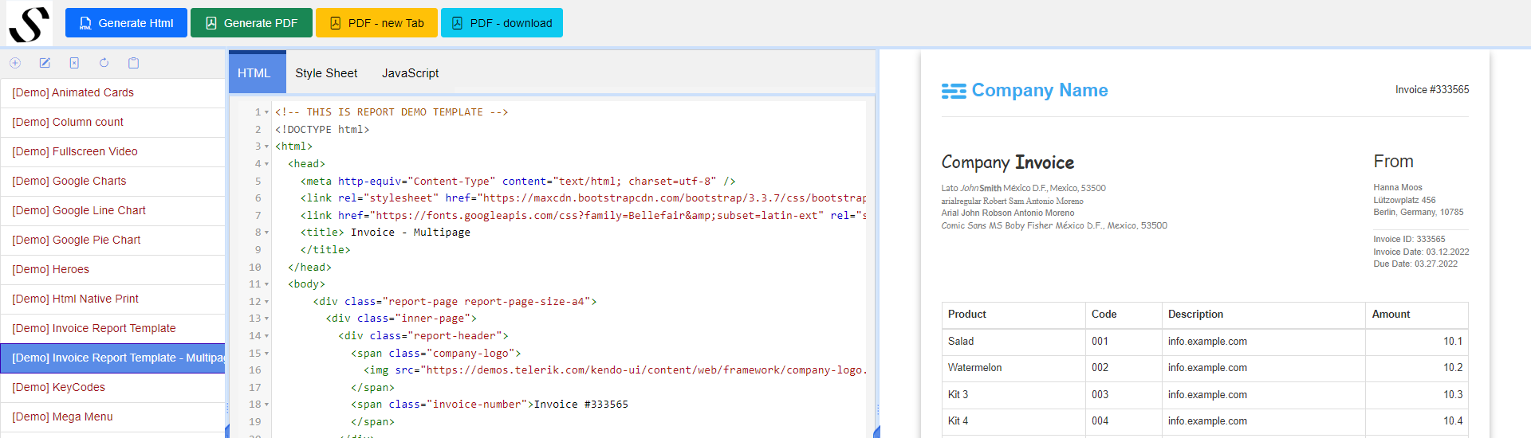Open [Demo] Animated Cards template
1531x438 pixels.
click(73, 92)
